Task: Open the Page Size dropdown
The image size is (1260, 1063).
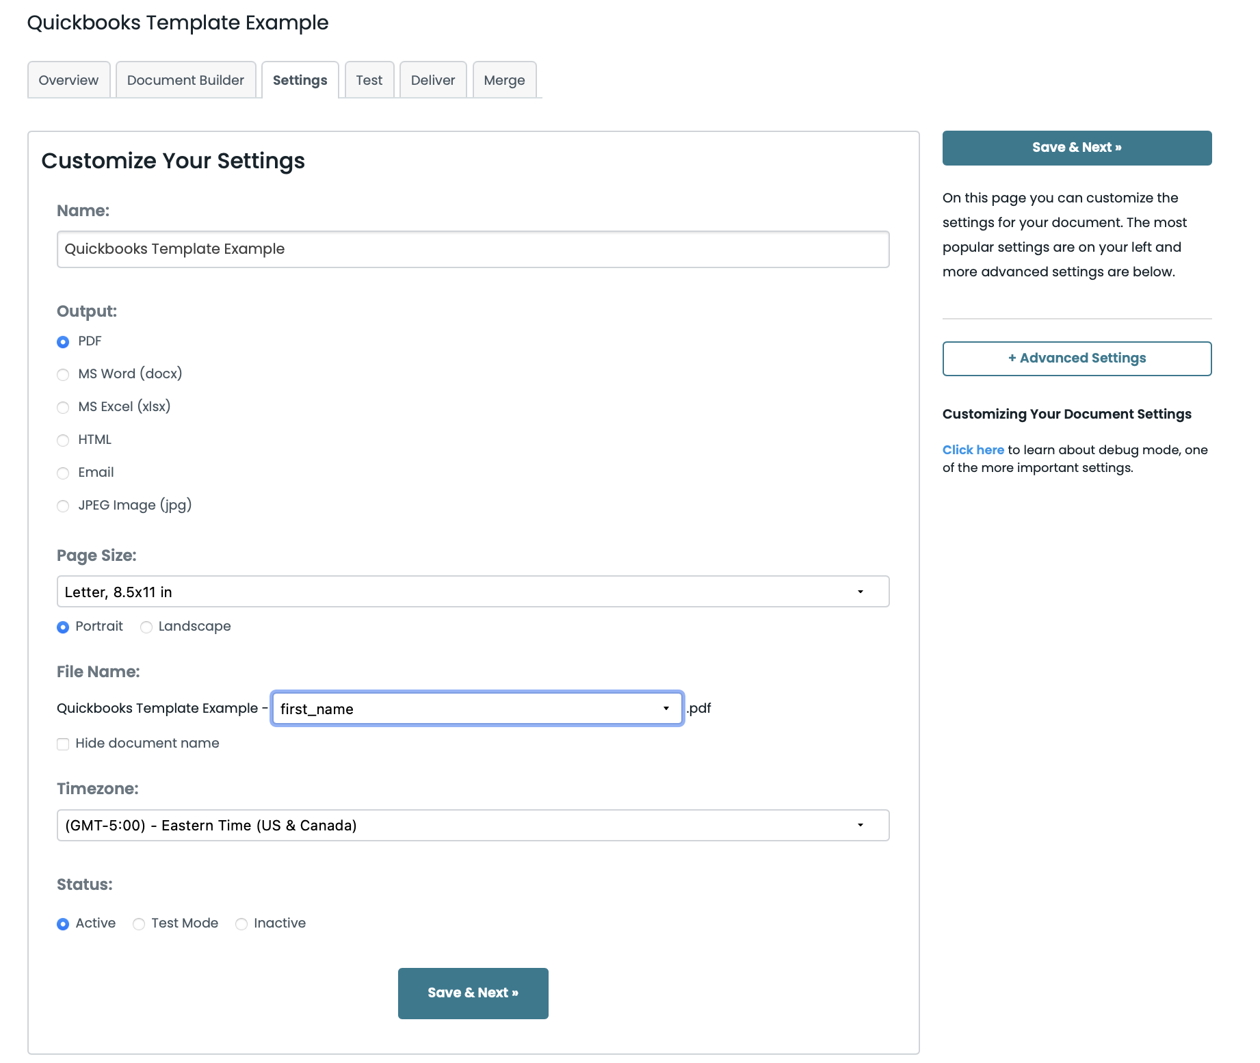Action: pos(473,592)
